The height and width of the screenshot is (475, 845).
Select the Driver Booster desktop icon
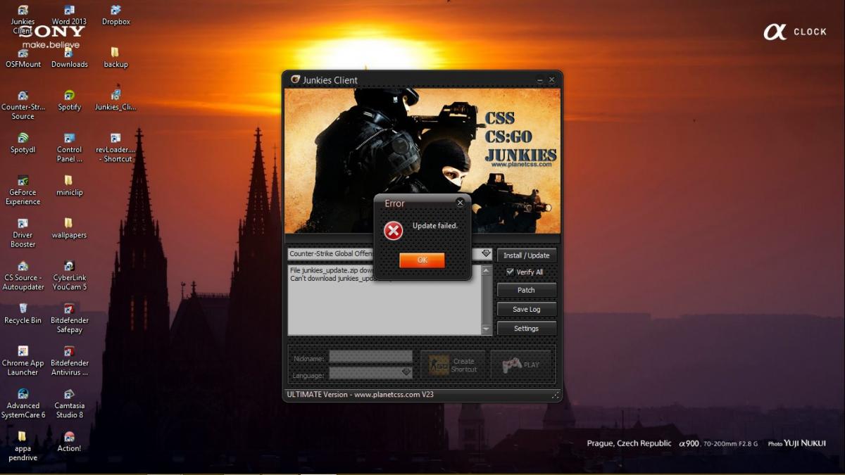coord(23,234)
